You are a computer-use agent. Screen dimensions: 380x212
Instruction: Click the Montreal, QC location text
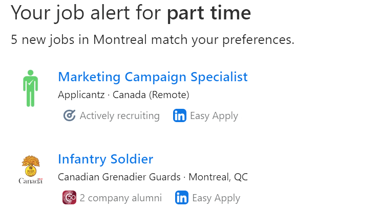218,177
